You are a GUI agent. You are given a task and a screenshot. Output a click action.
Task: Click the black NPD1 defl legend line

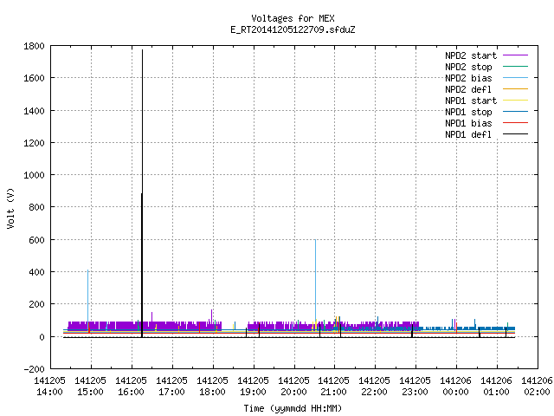tap(515, 134)
